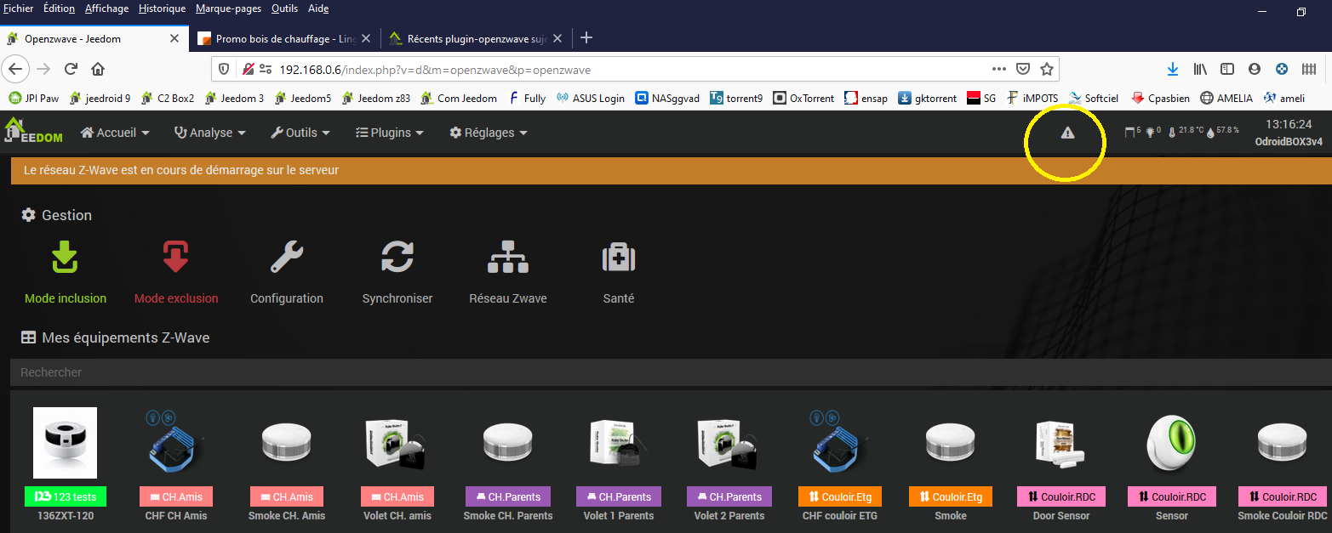Image resolution: width=1332 pixels, height=533 pixels.
Task: Open the tracking protection shield icon
Action: click(x=225, y=69)
